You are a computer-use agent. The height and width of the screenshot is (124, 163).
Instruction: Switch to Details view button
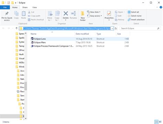(x=156, y=122)
